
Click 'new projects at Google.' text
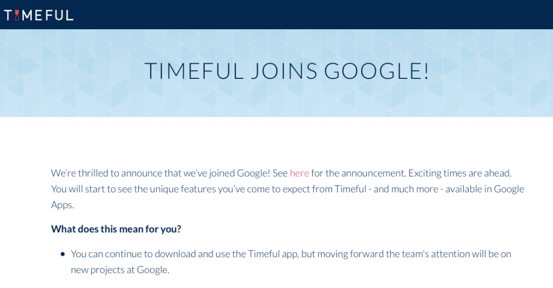coord(120,270)
